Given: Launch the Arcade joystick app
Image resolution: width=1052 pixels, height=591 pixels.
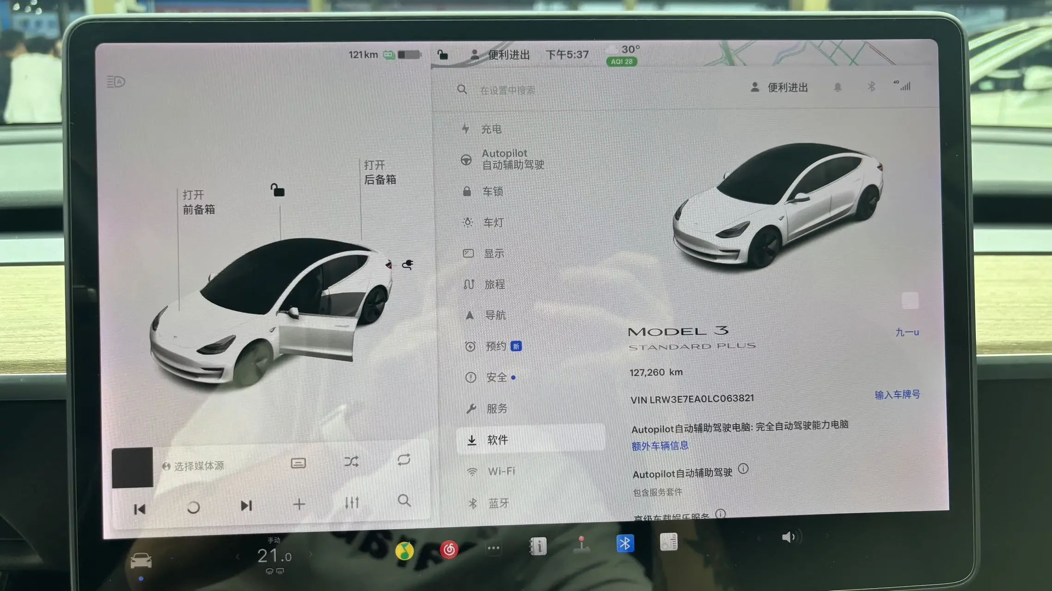Looking at the screenshot, I should tap(581, 544).
